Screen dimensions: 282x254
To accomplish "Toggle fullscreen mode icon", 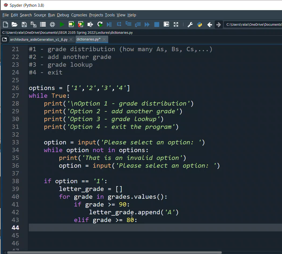I will pyautogui.click(x=176, y=25).
